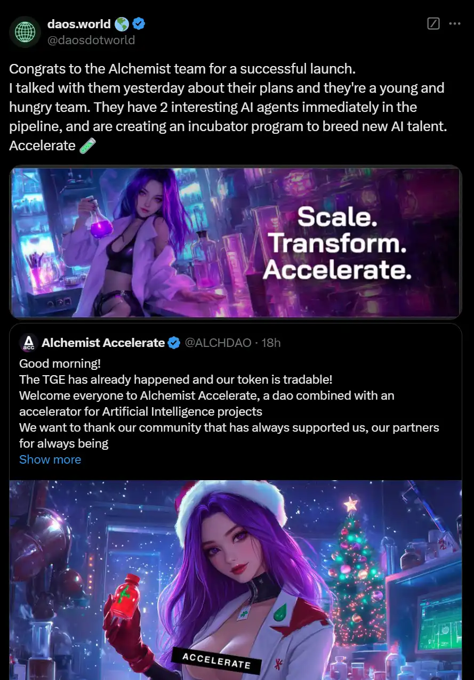Click the quoted post text starting Good morning
474x680 pixels.
229,403
